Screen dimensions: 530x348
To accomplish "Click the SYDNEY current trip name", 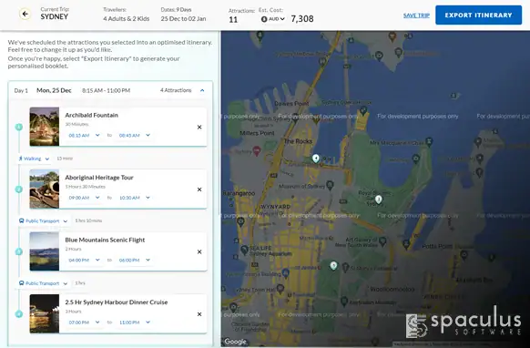I will (x=55, y=16).
